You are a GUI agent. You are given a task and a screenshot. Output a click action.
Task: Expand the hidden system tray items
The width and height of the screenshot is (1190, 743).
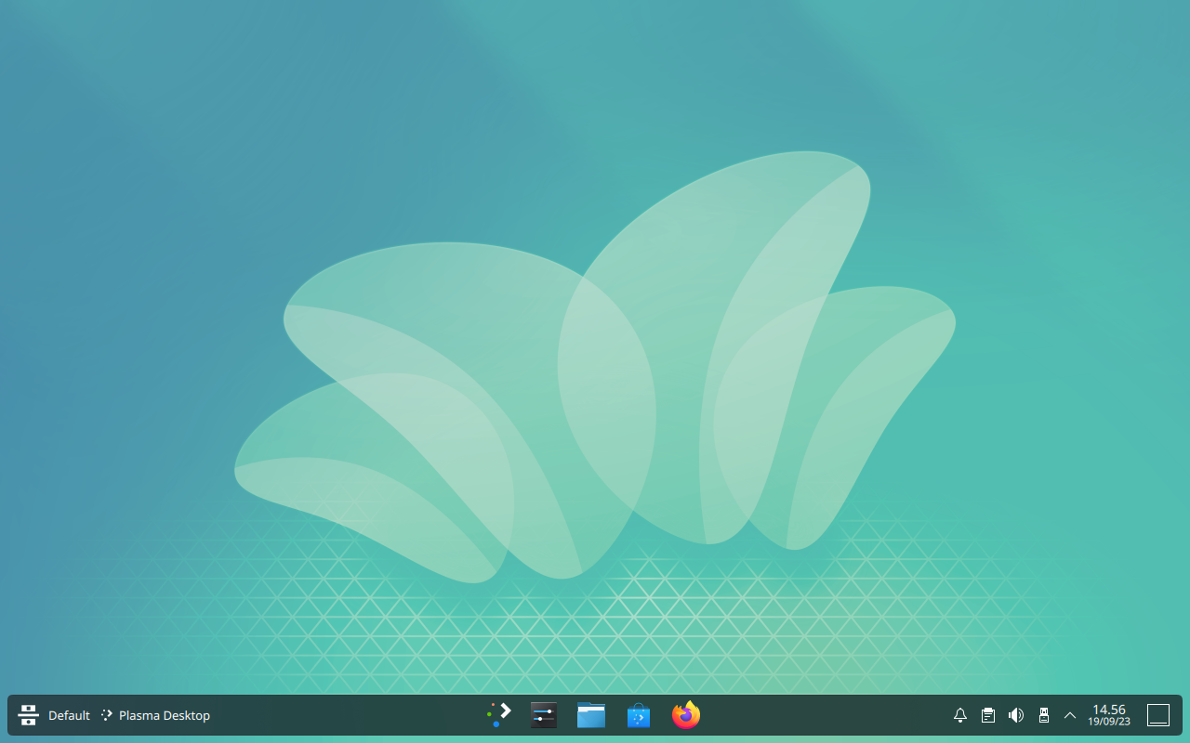click(1070, 715)
